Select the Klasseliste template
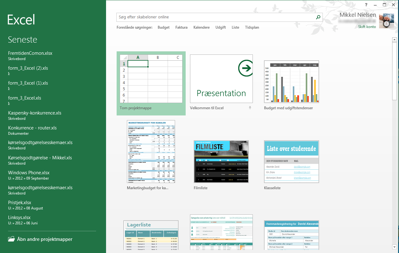This screenshot has width=399, height=253. [x=291, y=162]
